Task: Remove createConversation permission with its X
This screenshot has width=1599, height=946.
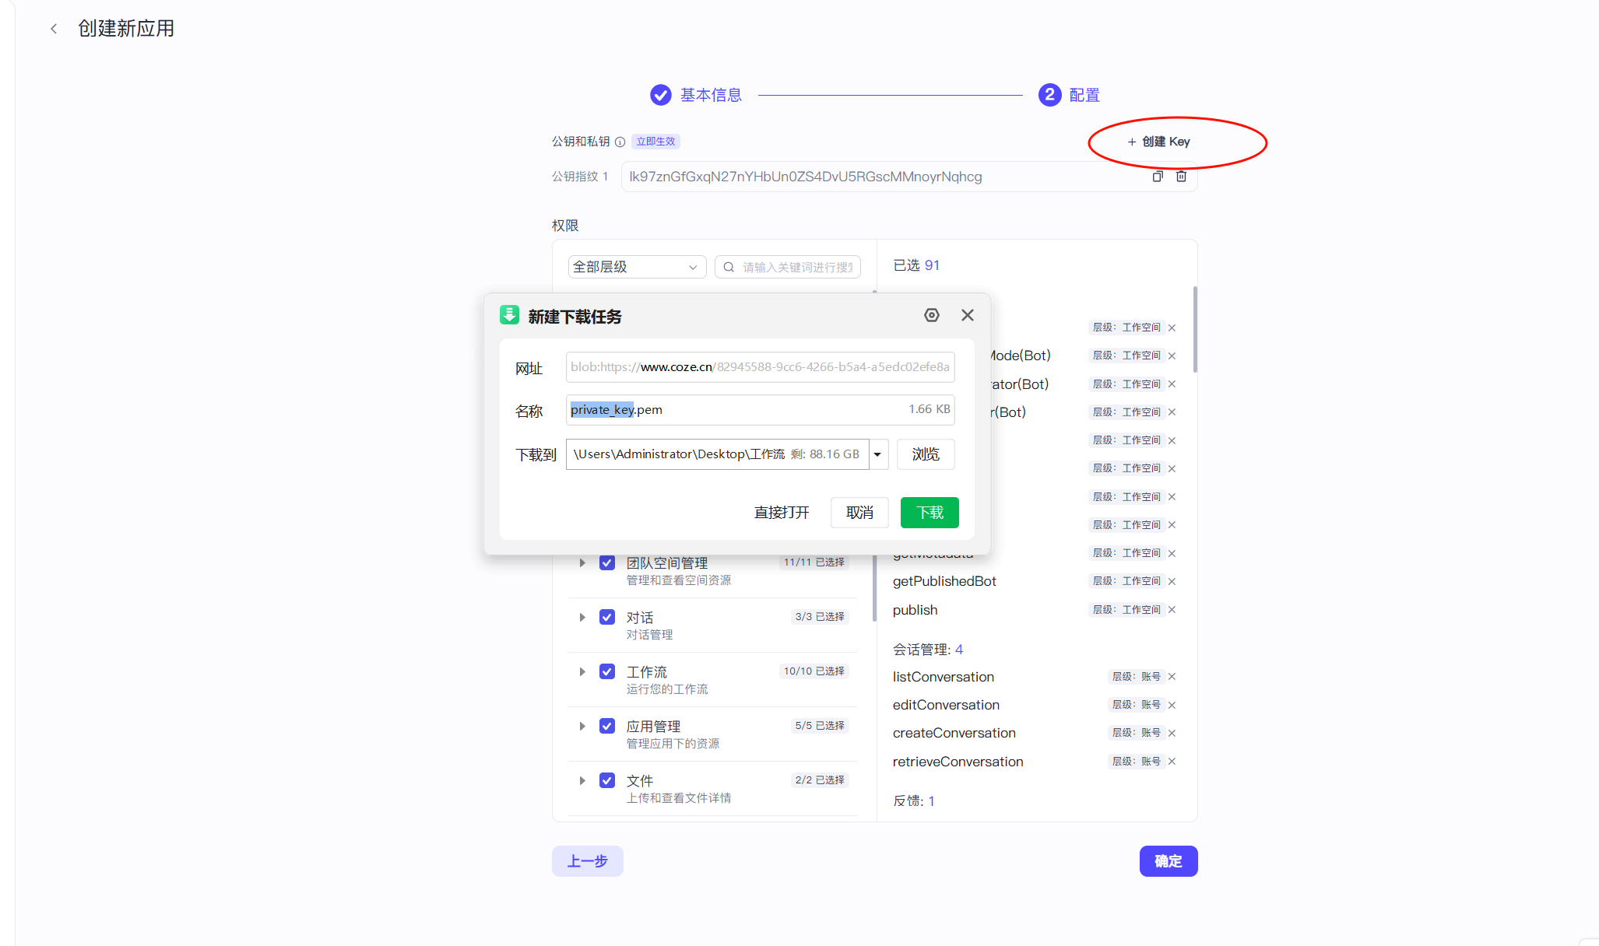Action: (x=1172, y=733)
